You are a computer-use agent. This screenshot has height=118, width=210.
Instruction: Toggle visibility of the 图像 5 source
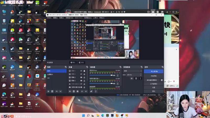[x=81, y=71]
